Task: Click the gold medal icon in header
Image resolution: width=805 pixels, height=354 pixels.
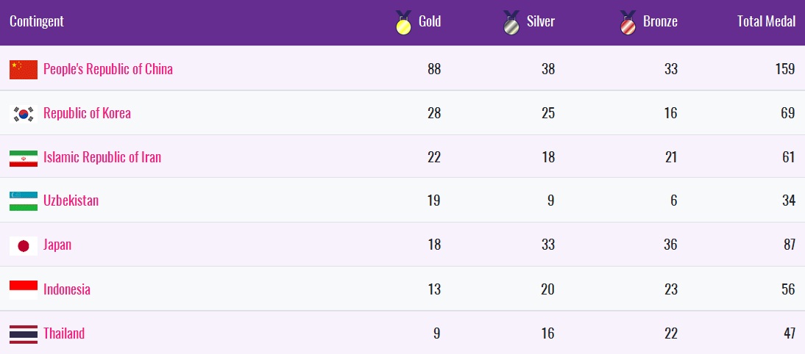Action: pos(403,23)
